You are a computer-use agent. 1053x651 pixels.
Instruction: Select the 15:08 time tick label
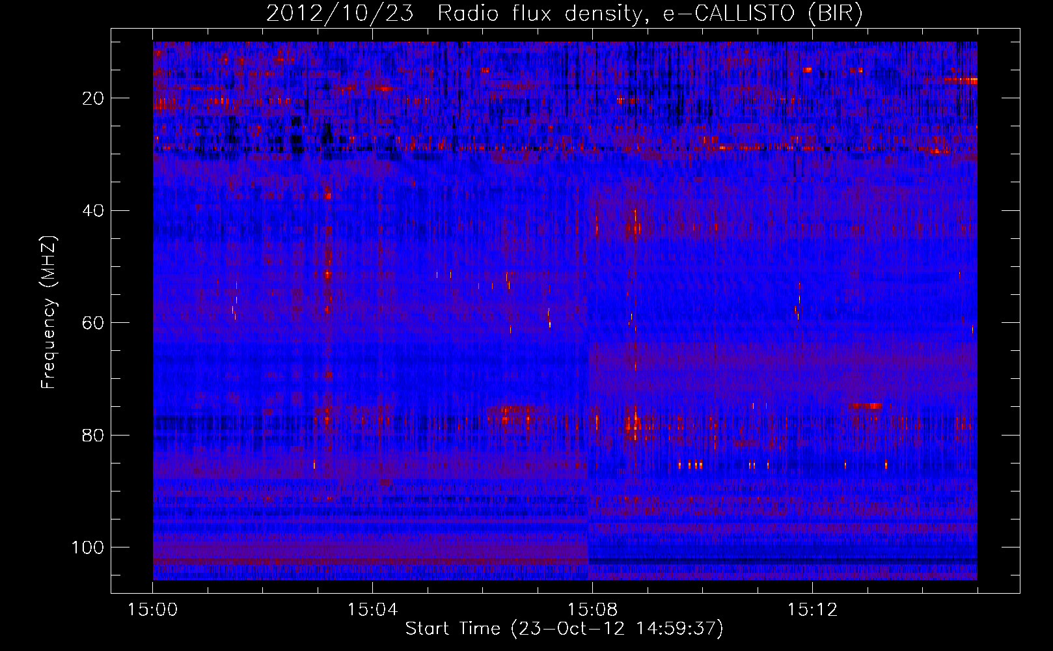(592, 610)
